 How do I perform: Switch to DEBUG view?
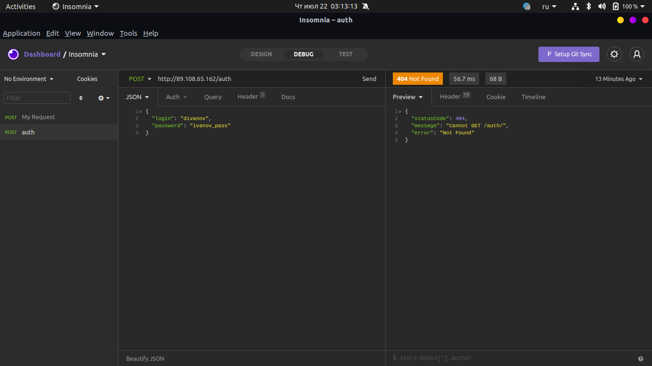click(x=304, y=54)
